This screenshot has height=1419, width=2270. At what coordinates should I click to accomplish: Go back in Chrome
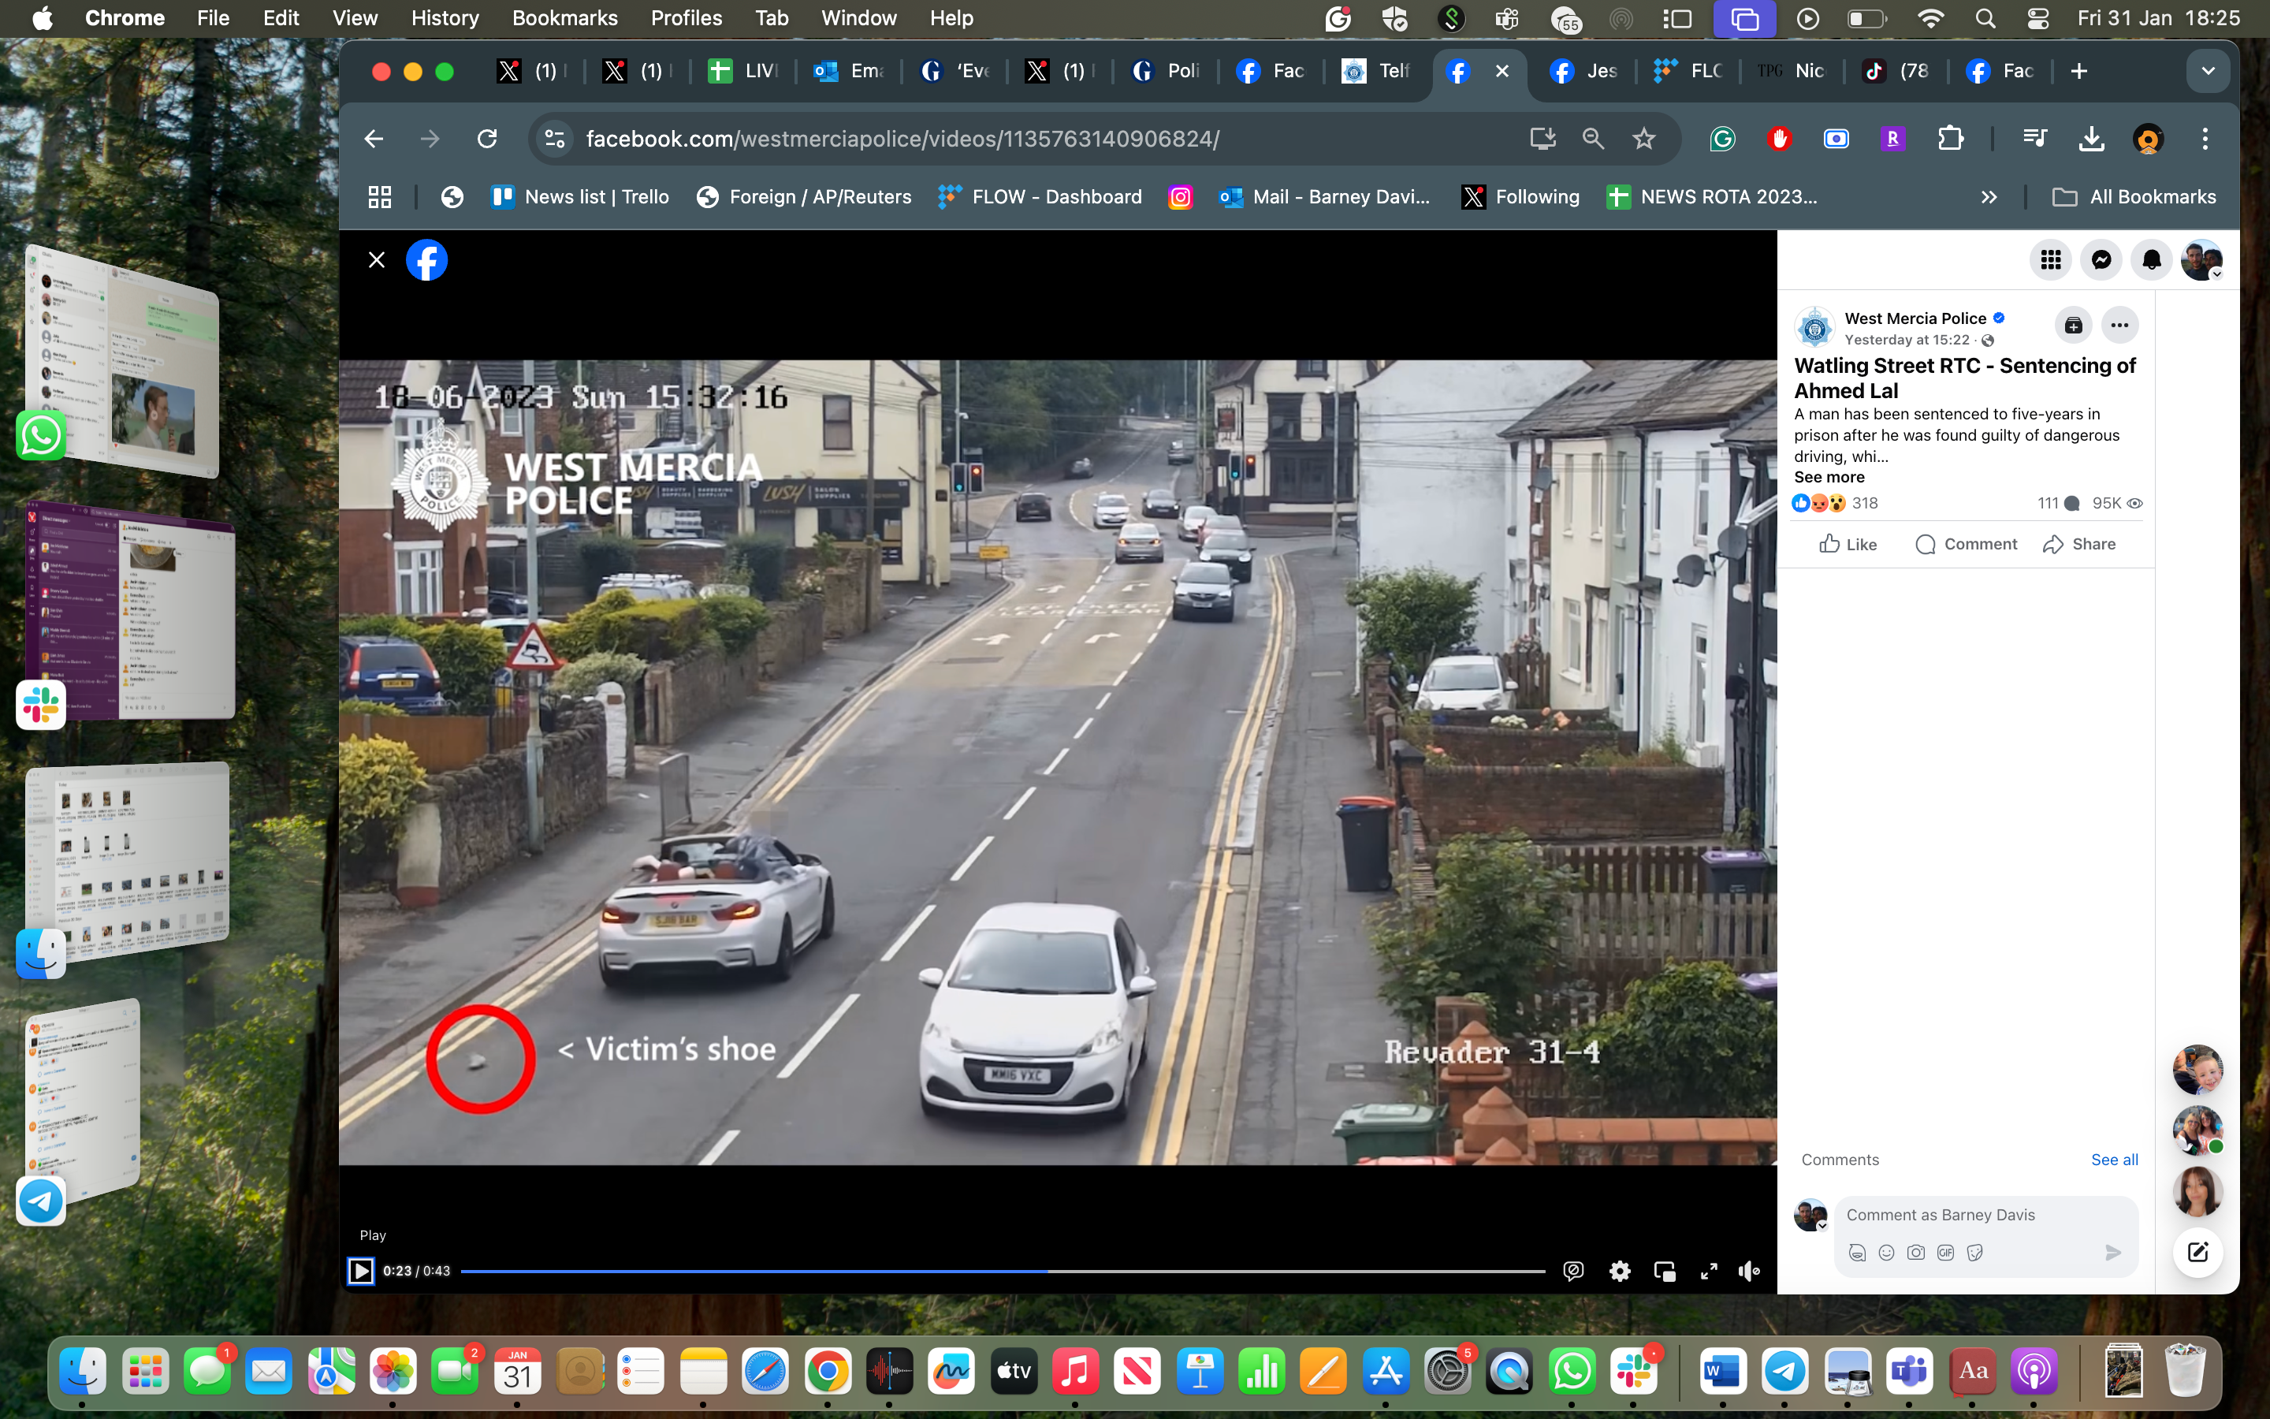374,139
